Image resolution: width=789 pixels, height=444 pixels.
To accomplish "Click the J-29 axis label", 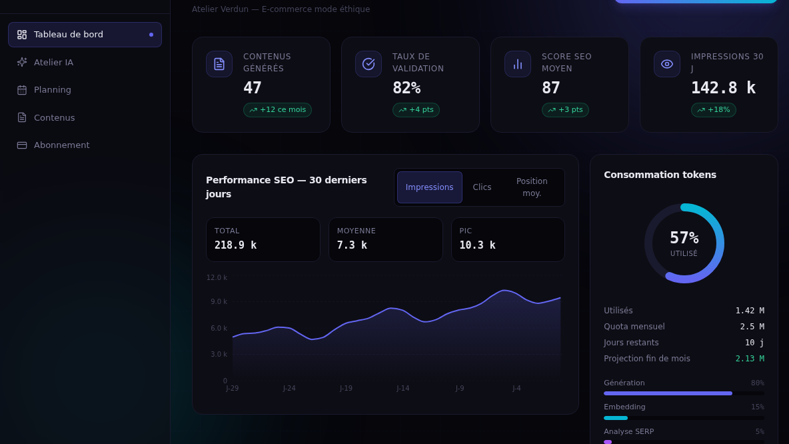I will point(233,388).
